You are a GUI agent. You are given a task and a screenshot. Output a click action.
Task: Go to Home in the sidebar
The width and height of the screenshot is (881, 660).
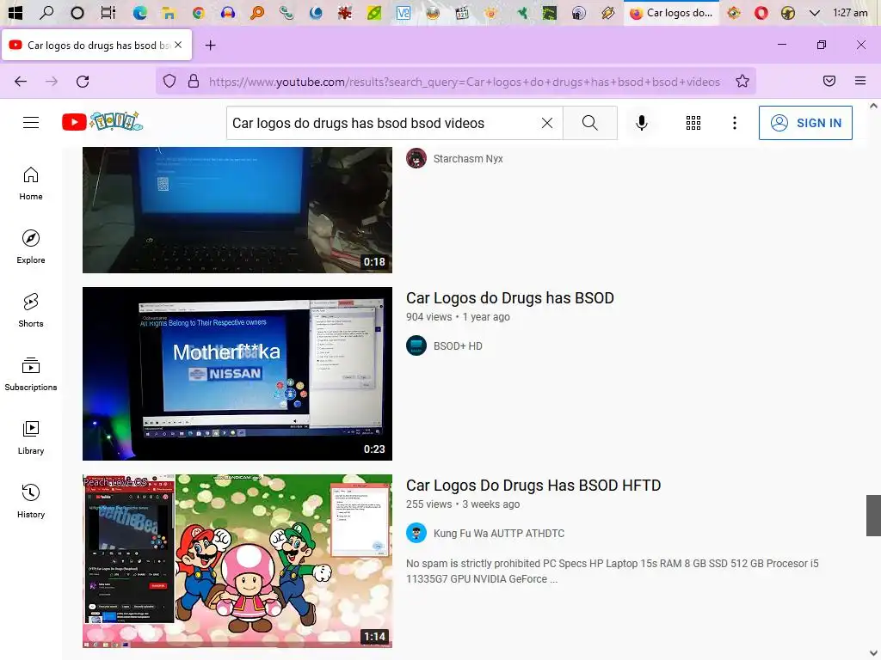tap(31, 184)
